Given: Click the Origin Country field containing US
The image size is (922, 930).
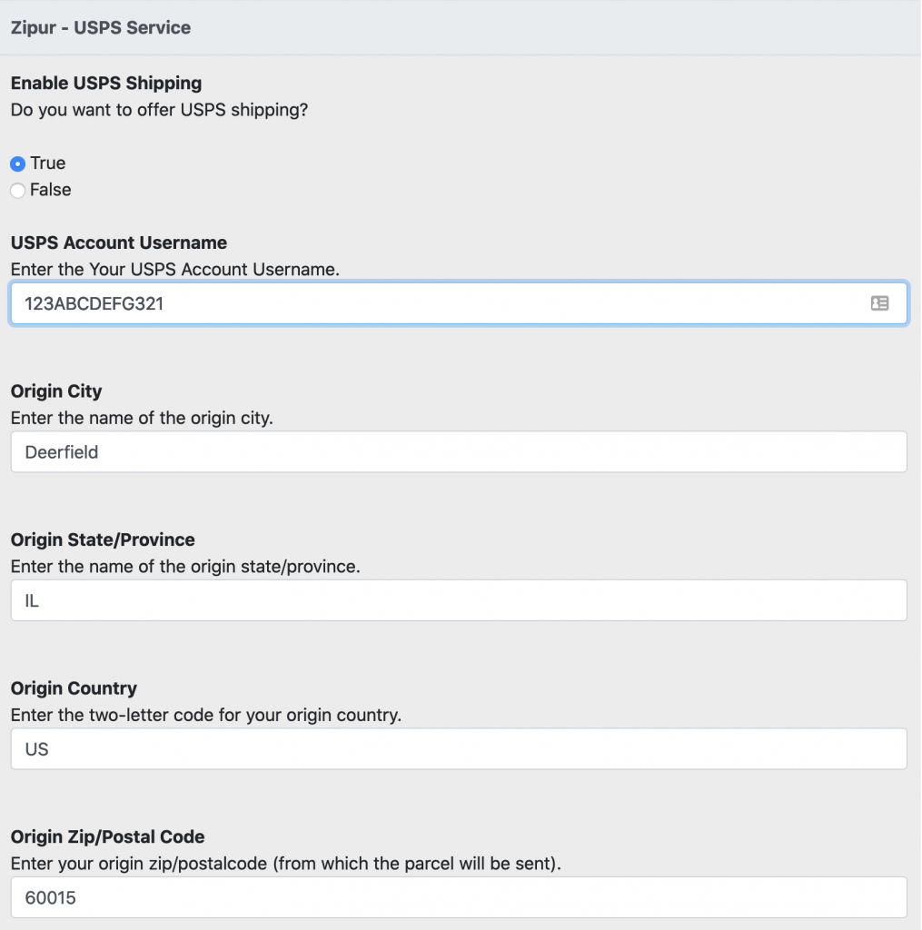Looking at the screenshot, I should pos(459,749).
